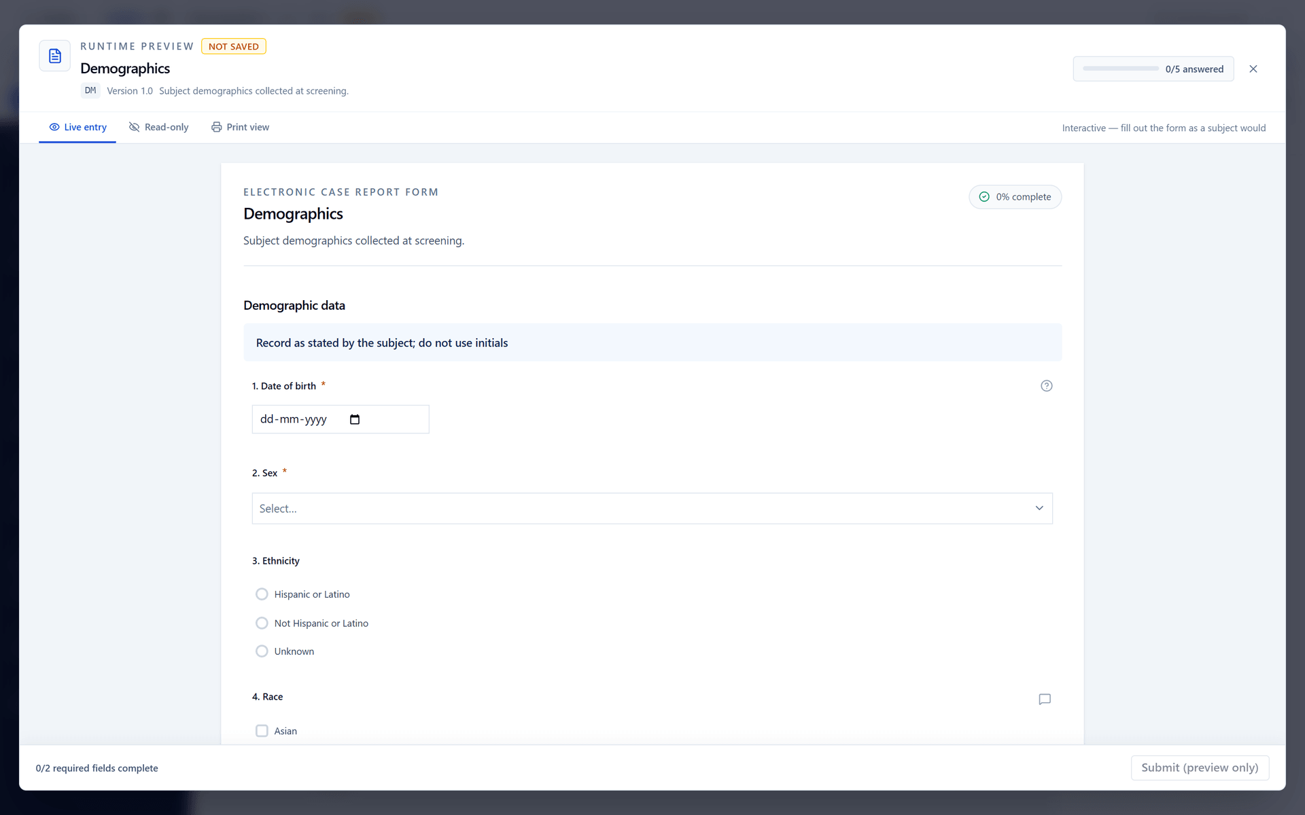
Task: Switch to Live entry tab
Action: click(77, 127)
